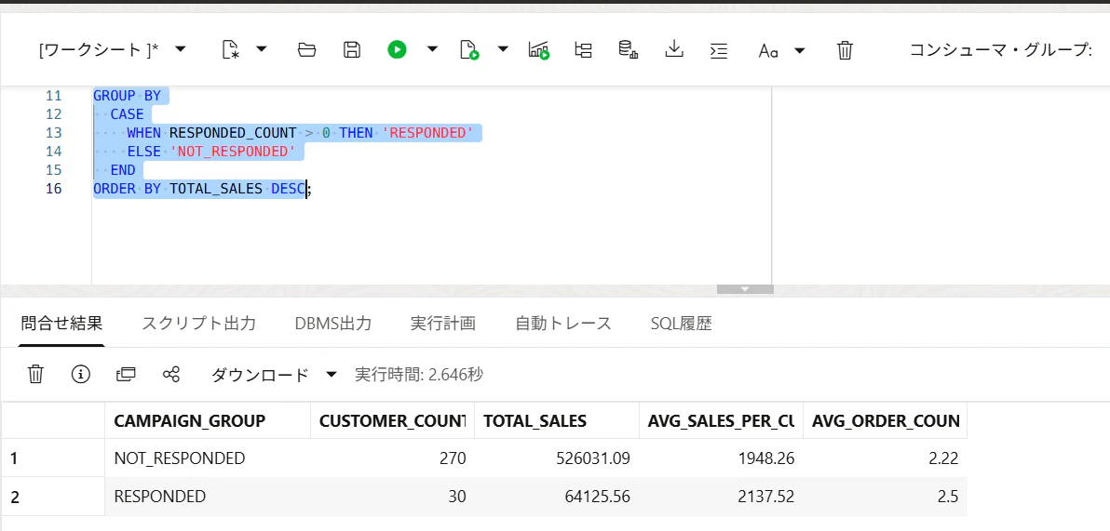Sort by the CUSTOMER_COUNT column header

(392, 420)
